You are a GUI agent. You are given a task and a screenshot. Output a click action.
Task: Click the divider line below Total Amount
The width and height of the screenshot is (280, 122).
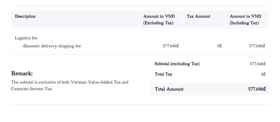click(x=140, y=104)
